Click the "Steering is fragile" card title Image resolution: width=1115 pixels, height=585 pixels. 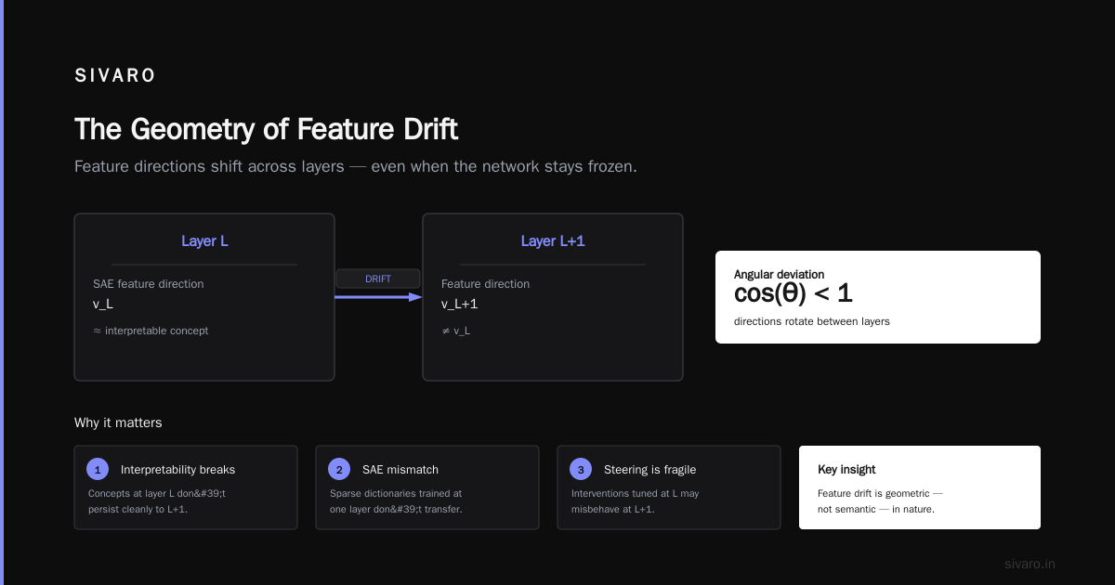(649, 470)
